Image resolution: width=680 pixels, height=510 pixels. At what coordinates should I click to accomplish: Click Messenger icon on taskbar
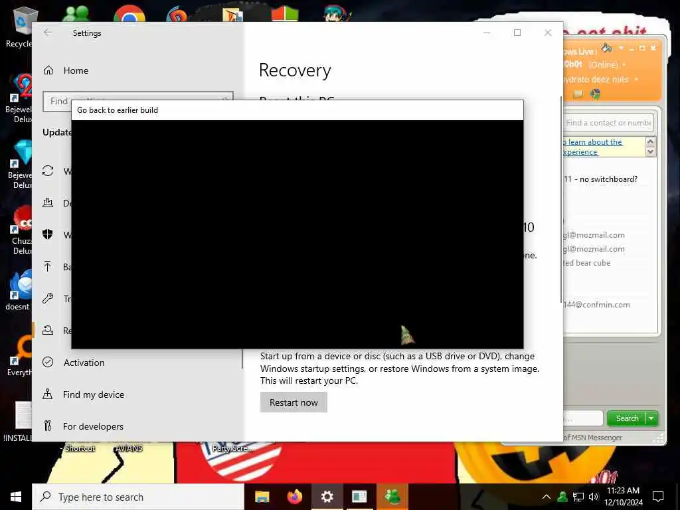pos(392,497)
